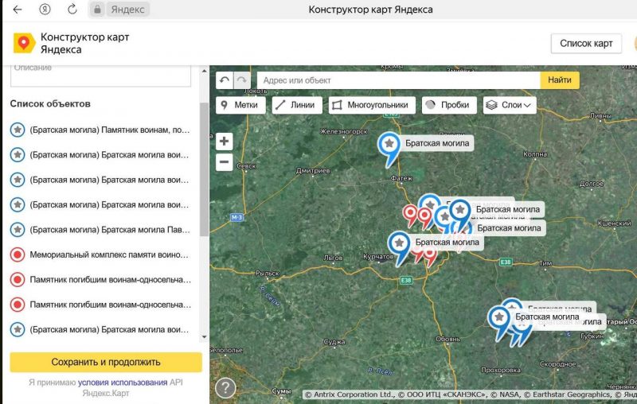Activate the Линии line drawing tool
637x404 pixels.
pos(296,105)
